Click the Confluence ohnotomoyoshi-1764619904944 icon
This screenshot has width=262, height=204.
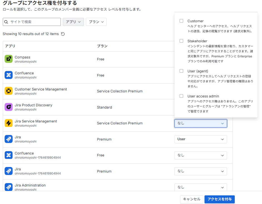(9, 155)
